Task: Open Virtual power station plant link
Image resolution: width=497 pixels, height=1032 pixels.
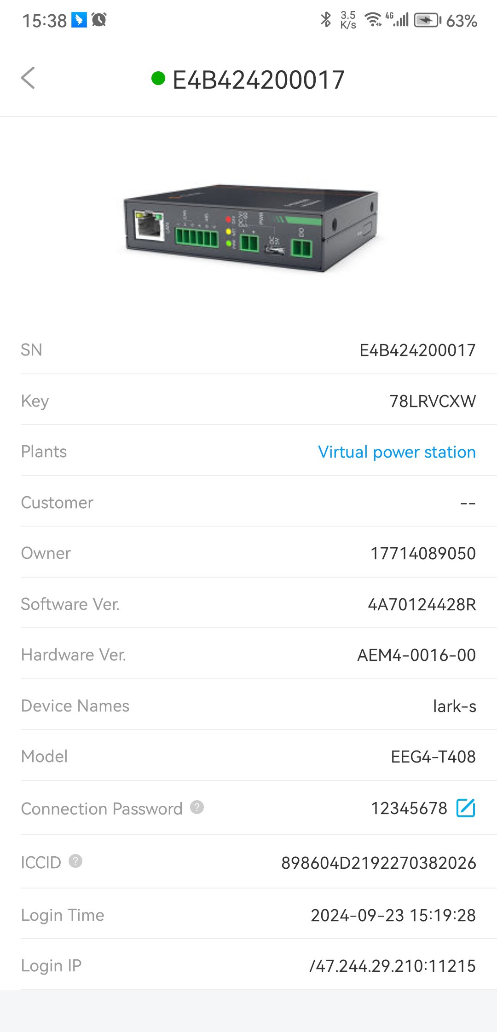Action: click(397, 452)
